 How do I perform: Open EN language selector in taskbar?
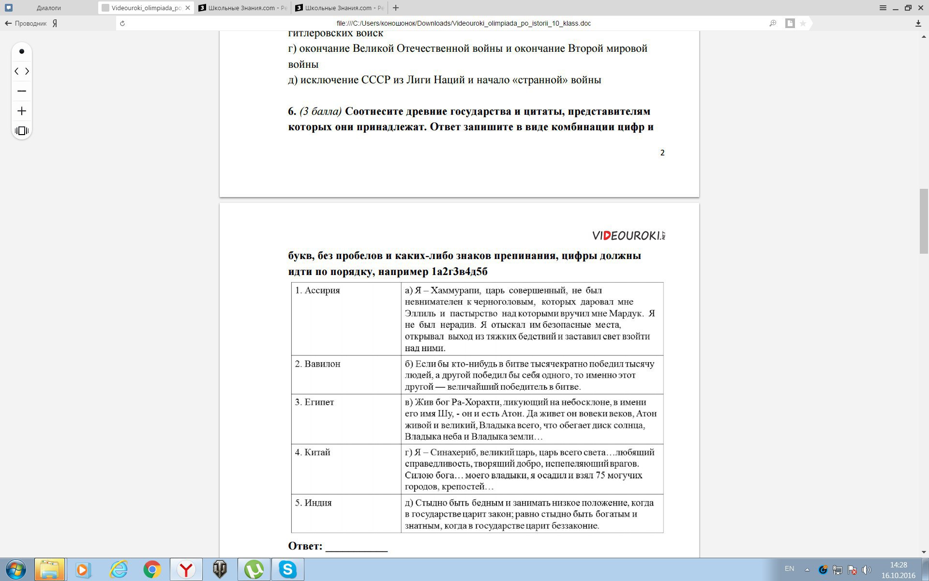coord(789,568)
